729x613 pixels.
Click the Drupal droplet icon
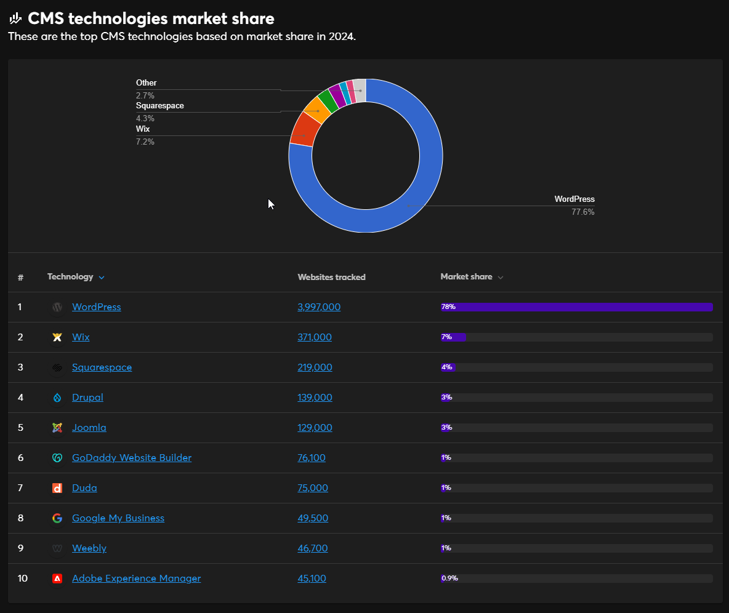tap(57, 398)
